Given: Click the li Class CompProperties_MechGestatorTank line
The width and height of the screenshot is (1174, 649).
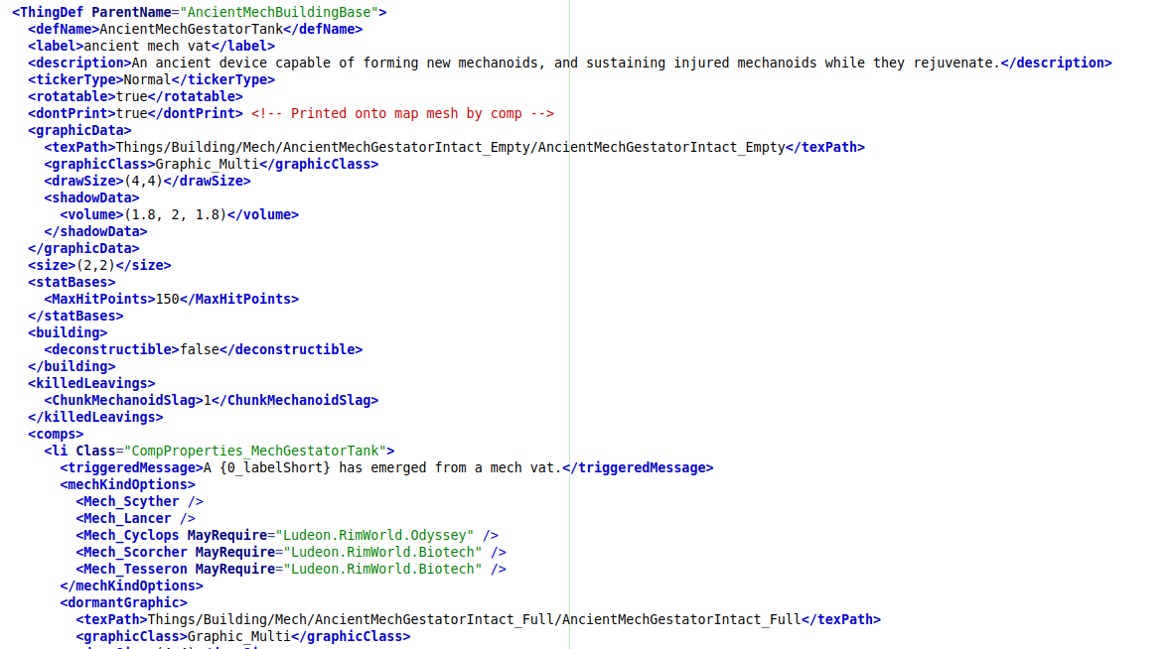Looking at the screenshot, I should (220, 451).
